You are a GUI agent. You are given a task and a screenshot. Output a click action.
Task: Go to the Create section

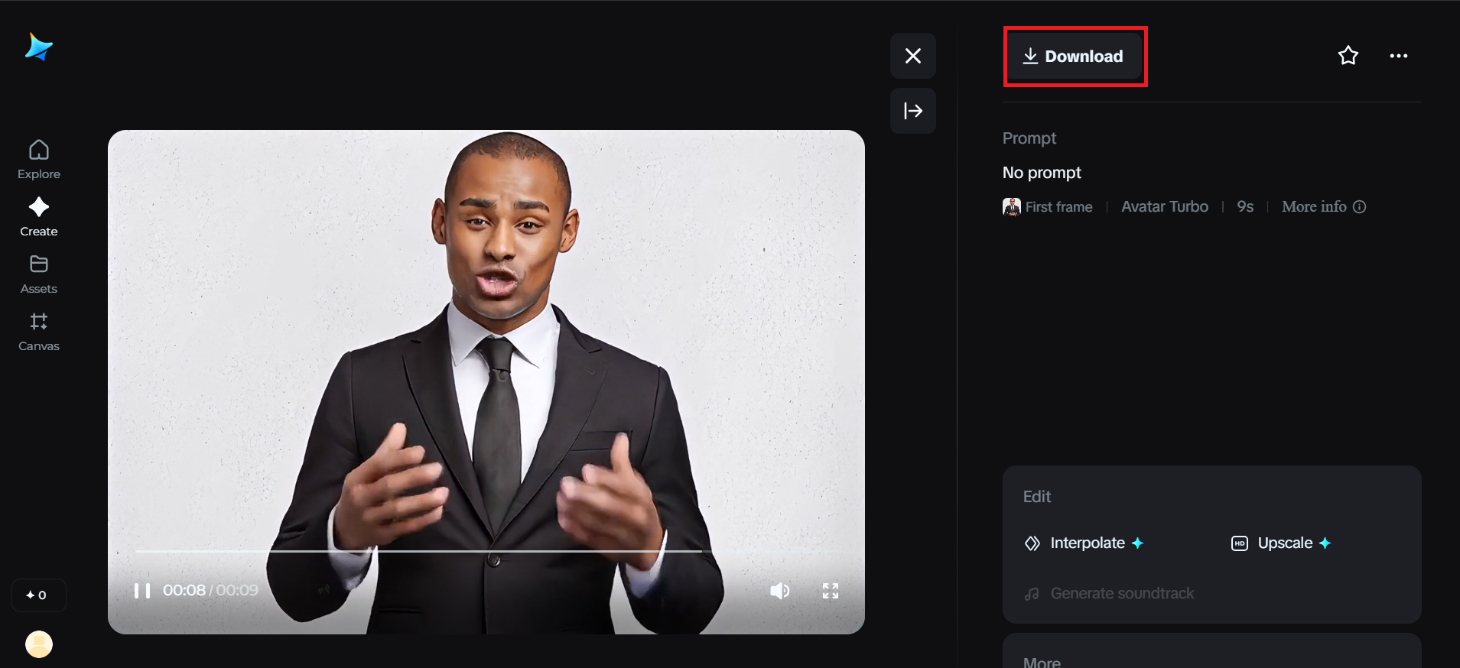point(39,216)
